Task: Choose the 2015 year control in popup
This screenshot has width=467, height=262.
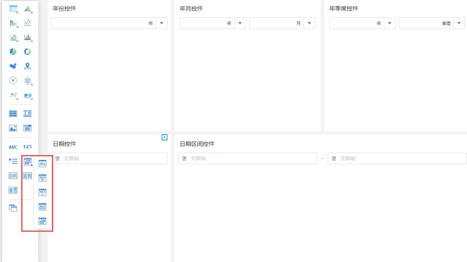Action: click(x=42, y=163)
